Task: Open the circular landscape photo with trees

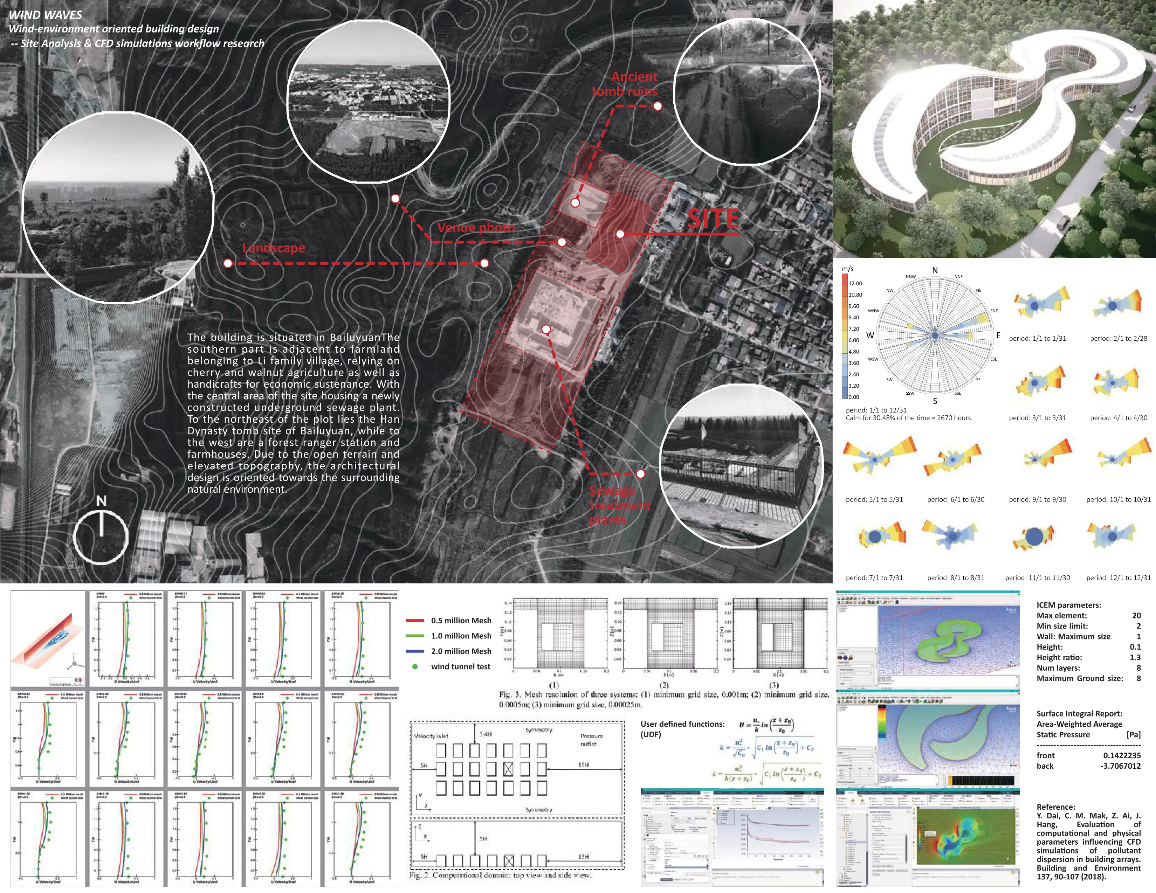Action: pyautogui.click(x=118, y=207)
